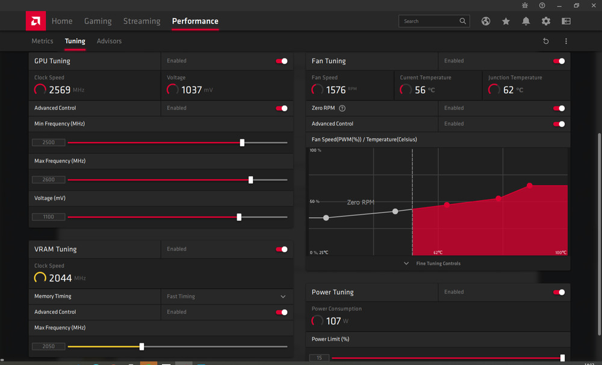Open the favorites star icon
602x365 pixels.
[506, 21]
